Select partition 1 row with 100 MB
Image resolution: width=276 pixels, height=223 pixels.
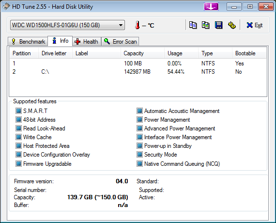coord(138,64)
